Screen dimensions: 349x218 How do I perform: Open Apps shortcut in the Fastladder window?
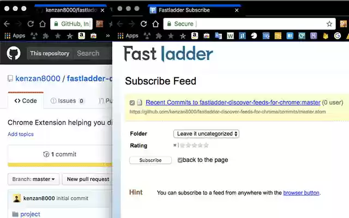128,35
